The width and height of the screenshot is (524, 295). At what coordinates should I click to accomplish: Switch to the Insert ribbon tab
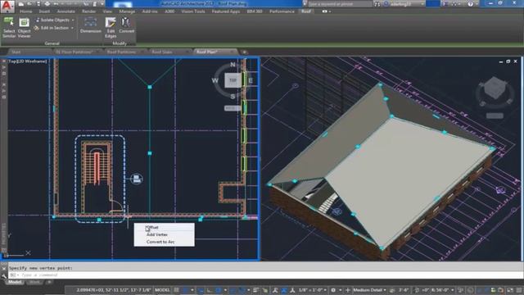(x=44, y=11)
